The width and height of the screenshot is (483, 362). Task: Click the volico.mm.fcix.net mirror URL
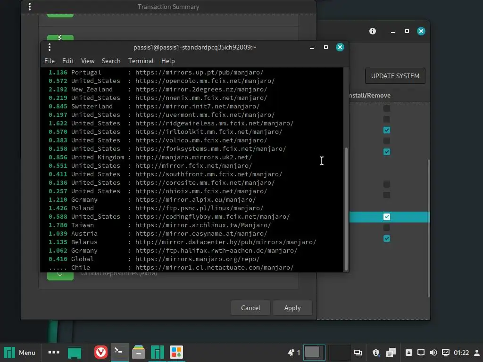tap(201, 140)
